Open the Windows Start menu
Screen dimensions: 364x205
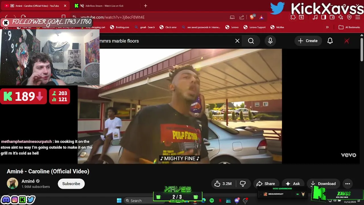pyautogui.click(x=119, y=201)
